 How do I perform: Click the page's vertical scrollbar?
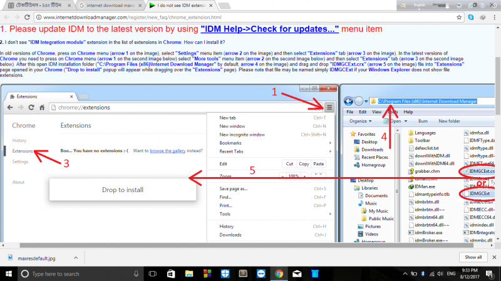498,86
